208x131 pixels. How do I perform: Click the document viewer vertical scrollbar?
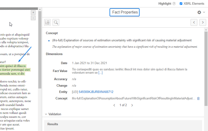tap(40, 47)
